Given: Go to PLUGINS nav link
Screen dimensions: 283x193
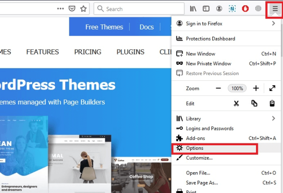Looking at the screenshot, I should point(130,52).
